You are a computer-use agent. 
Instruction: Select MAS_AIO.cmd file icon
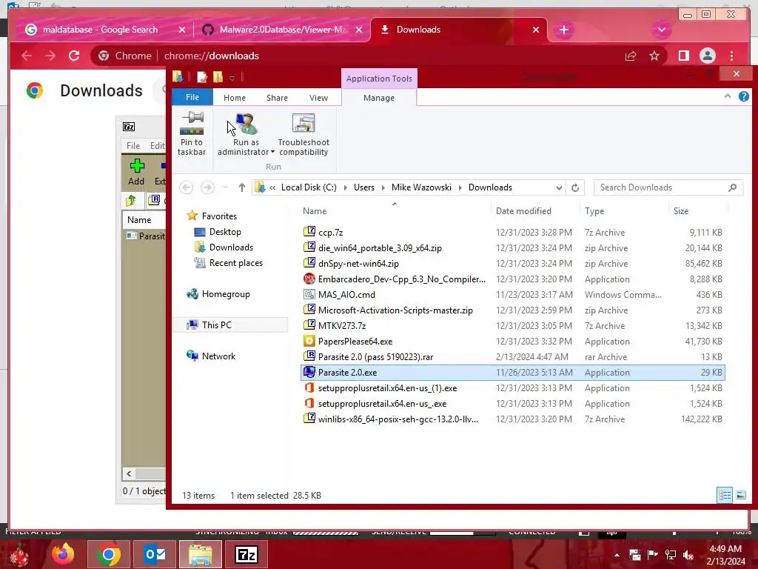pos(309,294)
